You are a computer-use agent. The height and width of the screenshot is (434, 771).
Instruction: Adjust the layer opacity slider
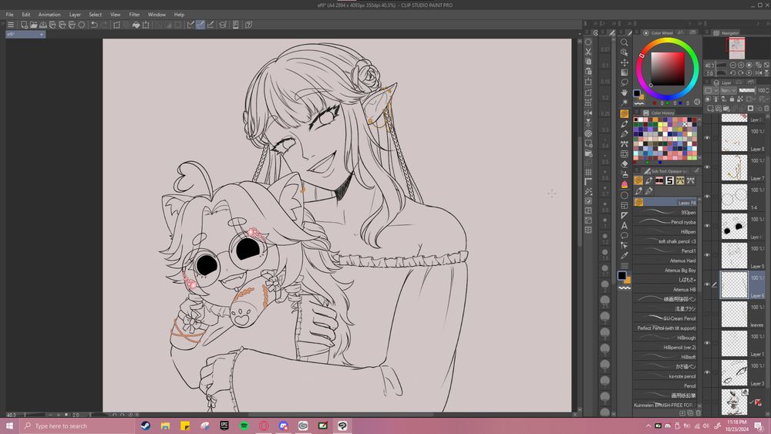pyautogui.click(x=747, y=90)
